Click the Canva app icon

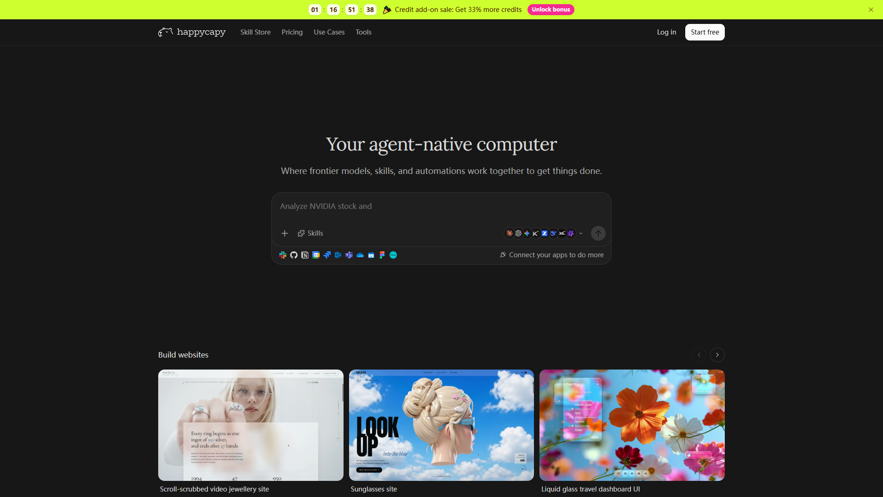tap(393, 255)
